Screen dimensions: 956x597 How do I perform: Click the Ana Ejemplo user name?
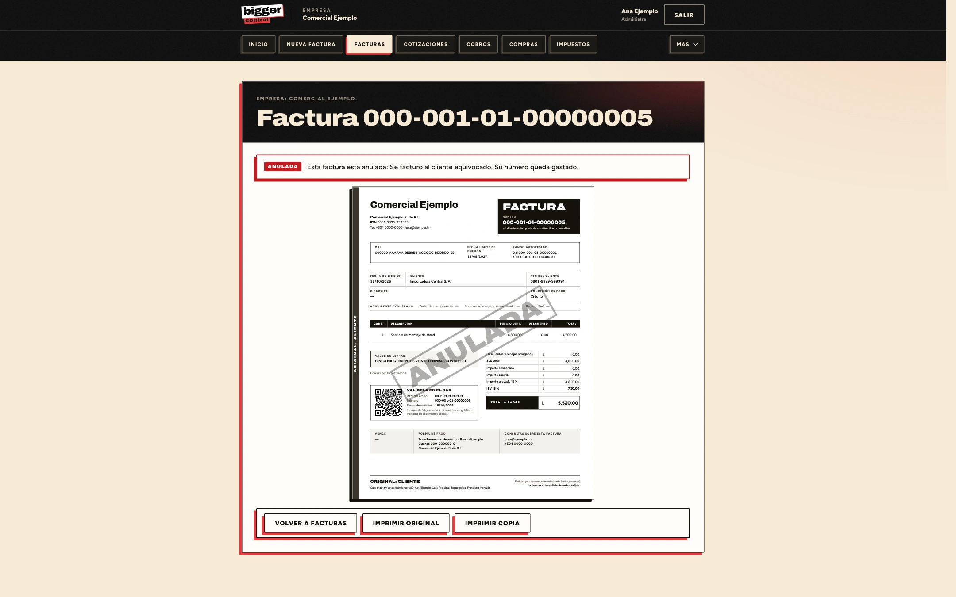[640, 11]
